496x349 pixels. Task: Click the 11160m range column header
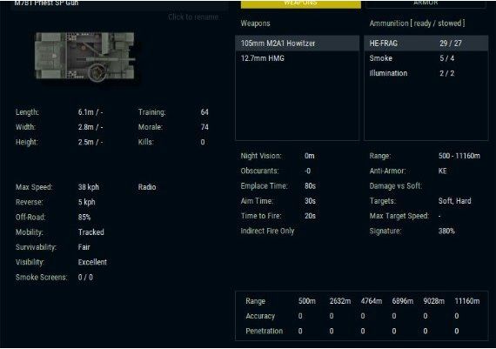(x=467, y=301)
